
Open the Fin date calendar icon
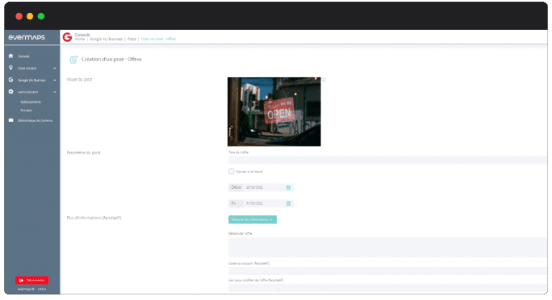tap(288, 204)
